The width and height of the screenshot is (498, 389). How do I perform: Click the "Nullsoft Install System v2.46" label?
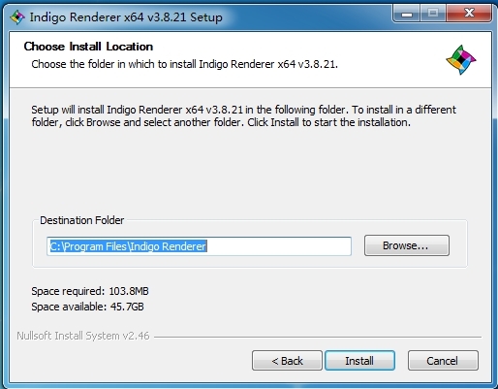pyautogui.click(x=83, y=336)
